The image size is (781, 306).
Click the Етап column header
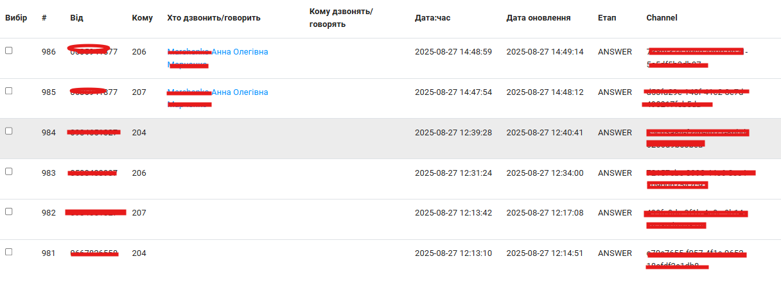607,18
